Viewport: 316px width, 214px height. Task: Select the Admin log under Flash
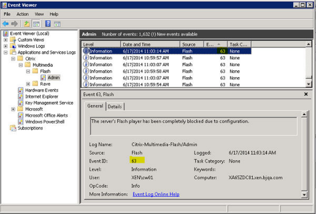pyautogui.click(x=54, y=77)
